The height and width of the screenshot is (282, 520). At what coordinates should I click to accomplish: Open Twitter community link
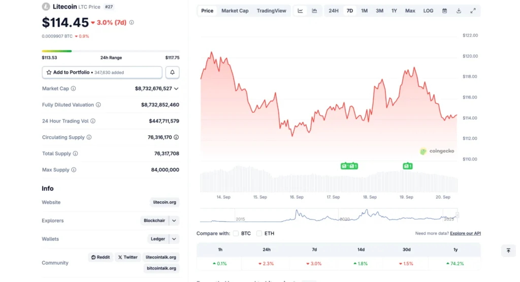tap(127, 257)
